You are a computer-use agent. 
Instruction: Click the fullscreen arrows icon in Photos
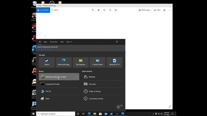pyautogui.click(x=170, y=107)
